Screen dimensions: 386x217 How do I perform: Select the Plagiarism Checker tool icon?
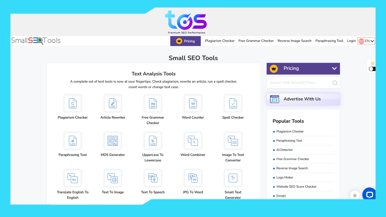(73, 103)
